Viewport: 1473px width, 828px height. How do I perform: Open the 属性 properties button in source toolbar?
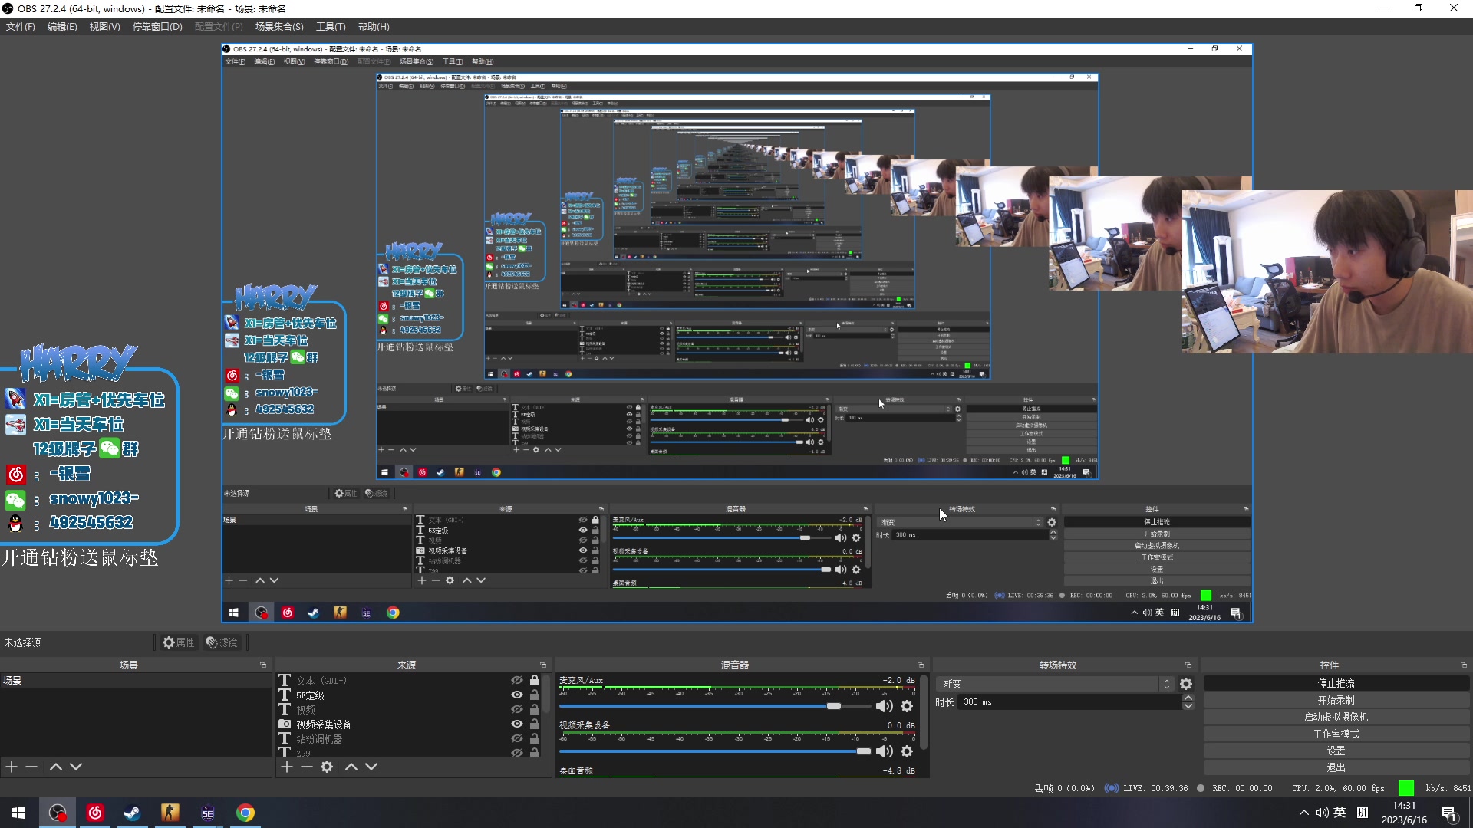(x=178, y=642)
